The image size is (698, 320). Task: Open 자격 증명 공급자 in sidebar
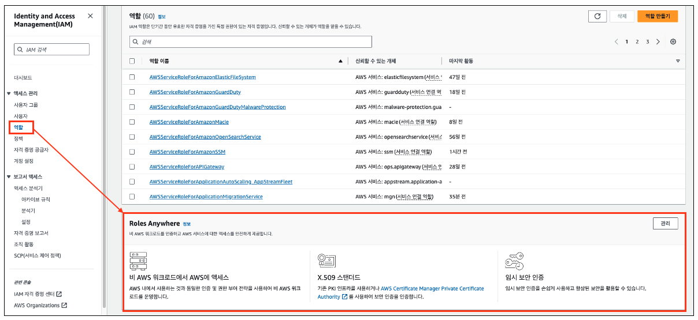pos(31,149)
